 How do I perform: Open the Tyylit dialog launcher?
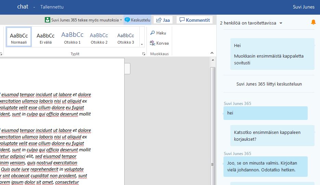(143, 54)
